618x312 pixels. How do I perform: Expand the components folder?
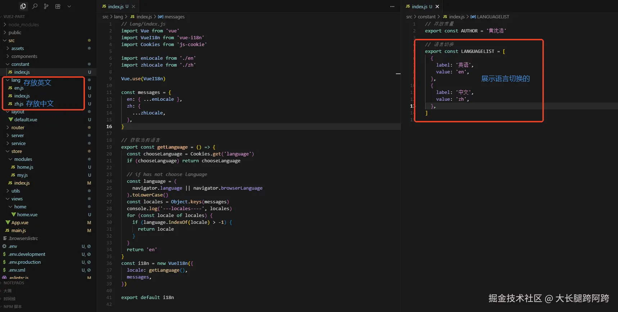pos(48,56)
